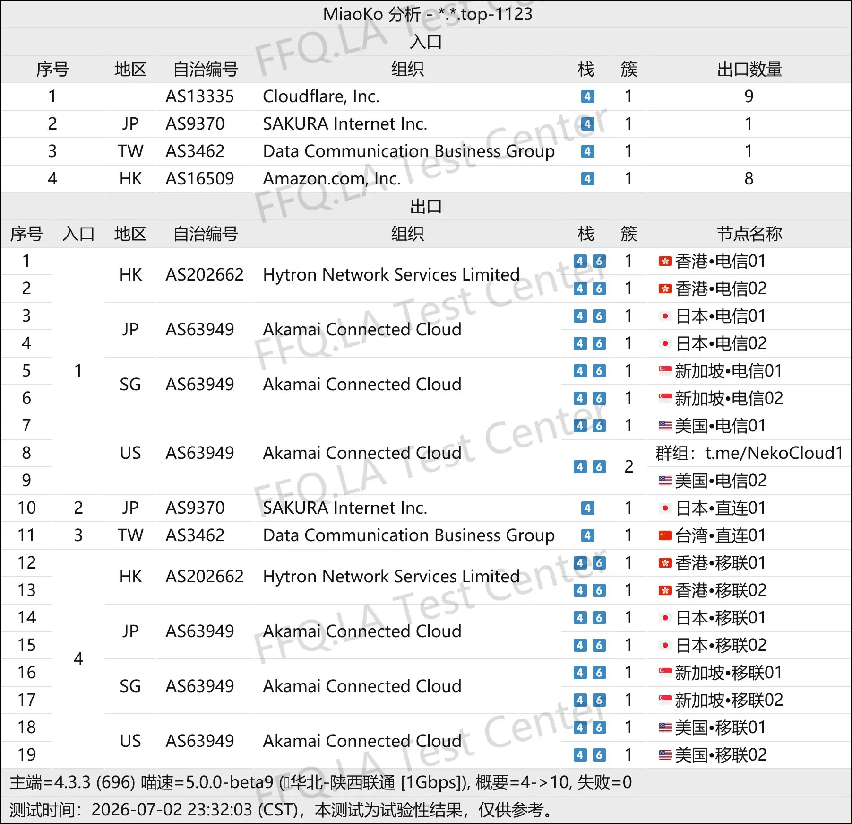The height and width of the screenshot is (824, 852).
Task: Click the IPv4 badge in Amazon.com, Inc. row
Action: 587,179
